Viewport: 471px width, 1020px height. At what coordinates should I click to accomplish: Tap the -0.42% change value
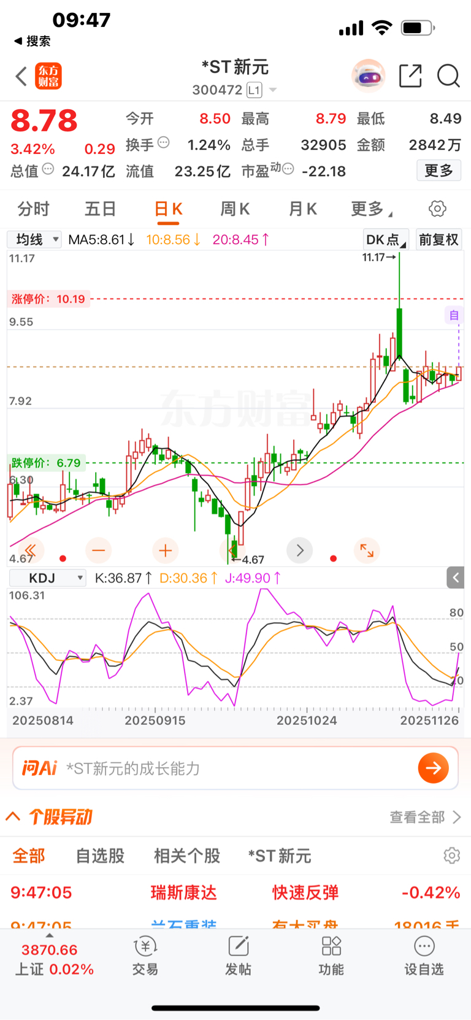pos(431,892)
